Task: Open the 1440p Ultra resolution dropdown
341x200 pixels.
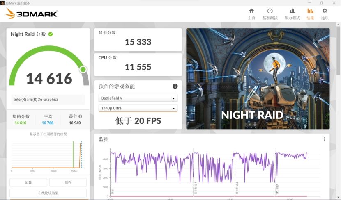Action: pyautogui.click(x=138, y=108)
